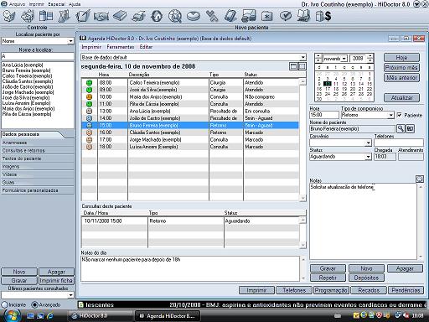Image resolution: width=429 pixels, height=322 pixels.
Task: Open Internet Explorer quick launch icon
Action: pyautogui.click(x=50, y=316)
